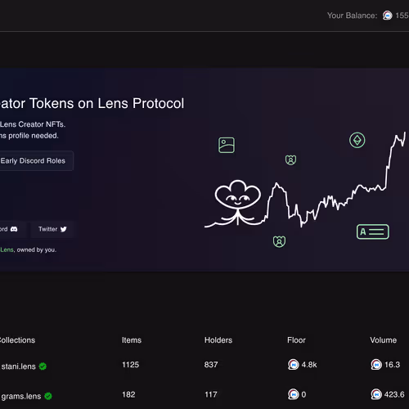The image size is (409, 409).
Task: Click the green image picture icon
Action: 227,145
